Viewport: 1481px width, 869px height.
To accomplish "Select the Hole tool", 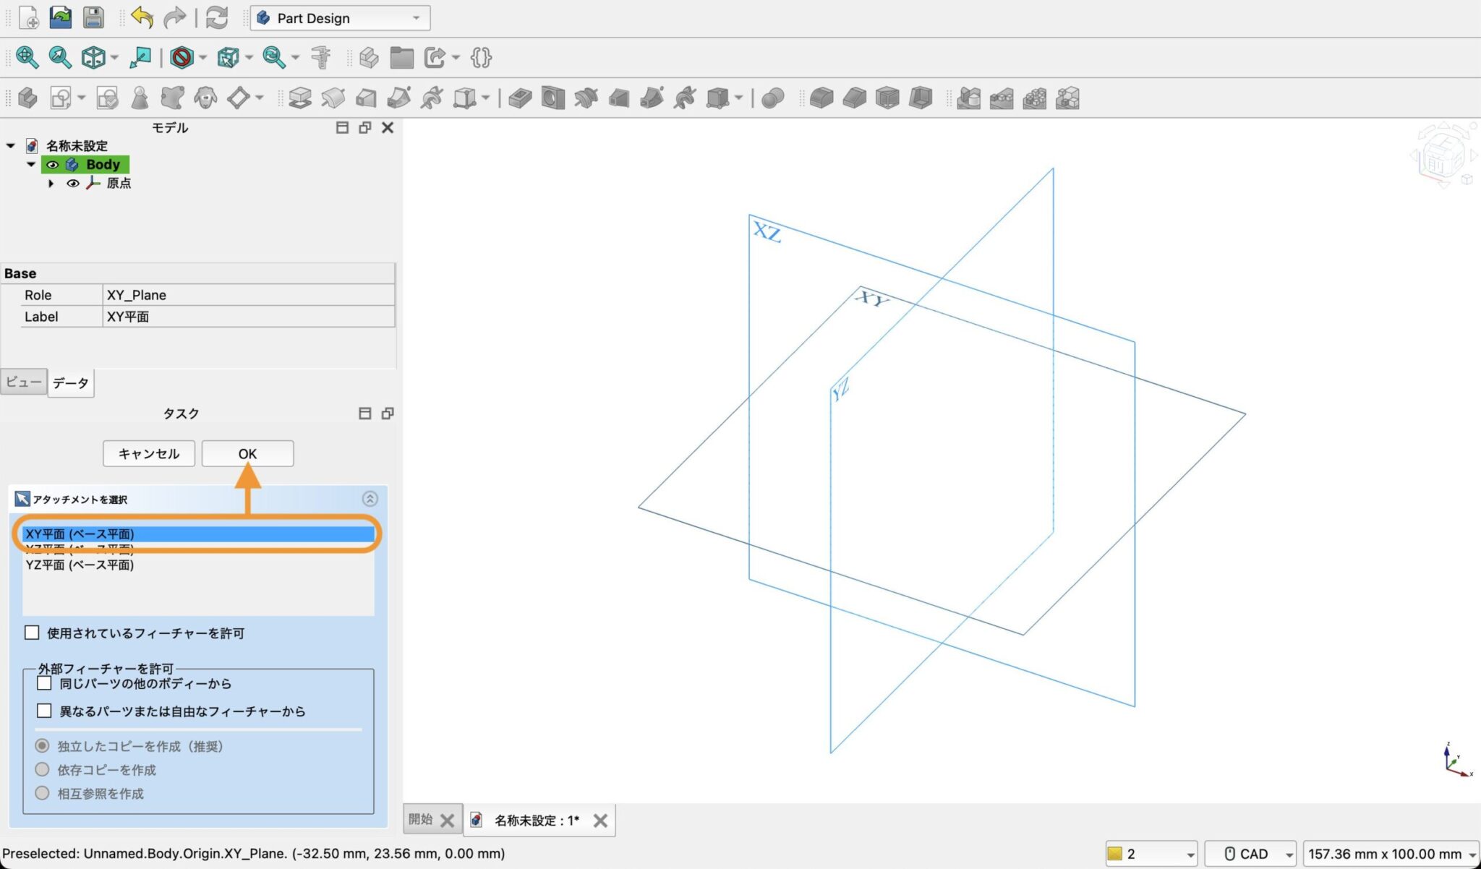I will [553, 98].
